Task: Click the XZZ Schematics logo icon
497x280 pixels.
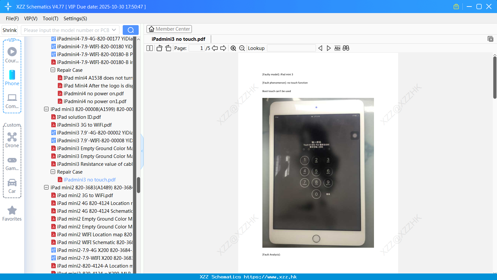Action: 8,7
